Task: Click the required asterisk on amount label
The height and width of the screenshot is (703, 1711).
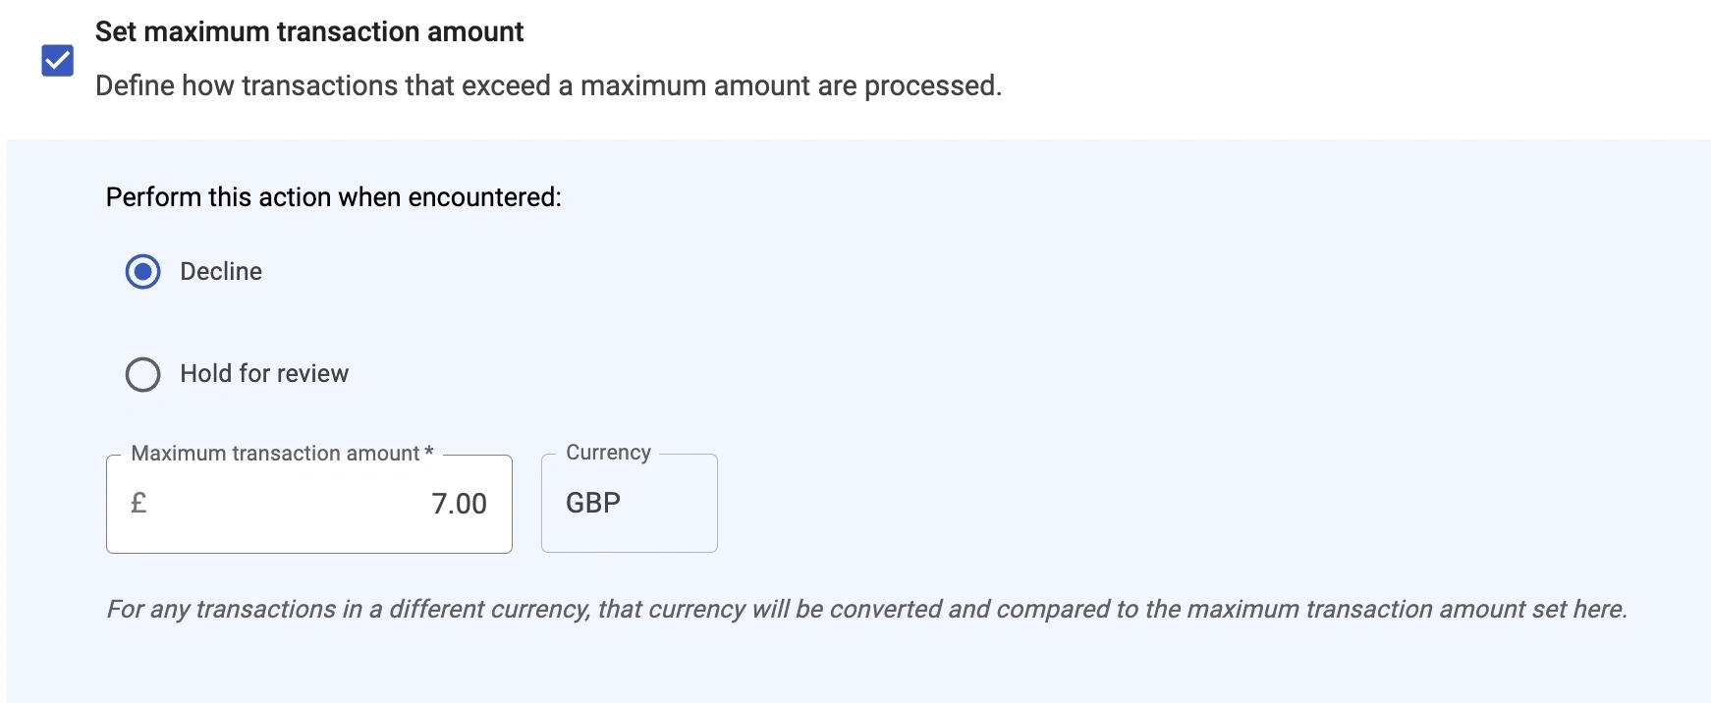Action: click(x=429, y=454)
